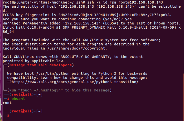
Task: Click the tilde directory in the first Kali prompt
Action: pos(40,95)
